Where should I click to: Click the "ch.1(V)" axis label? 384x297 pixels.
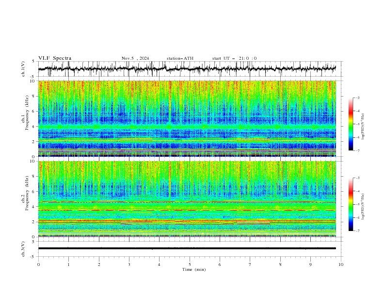click(23, 69)
